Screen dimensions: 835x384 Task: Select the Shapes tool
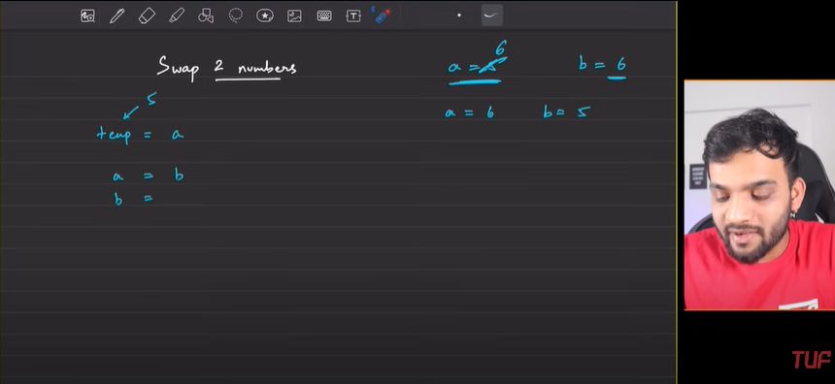point(206,16)
